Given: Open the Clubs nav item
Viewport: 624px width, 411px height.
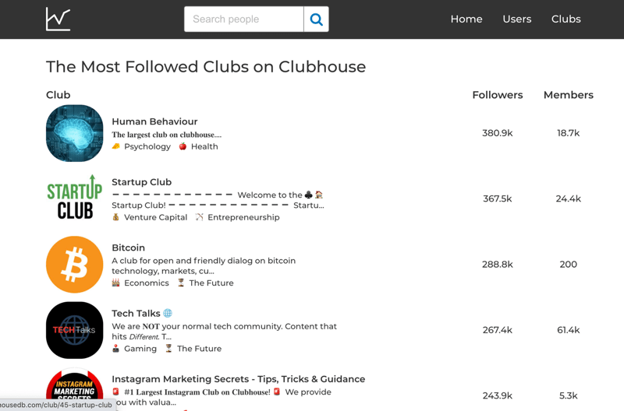Looking at the screenshot, I should 566,19.
